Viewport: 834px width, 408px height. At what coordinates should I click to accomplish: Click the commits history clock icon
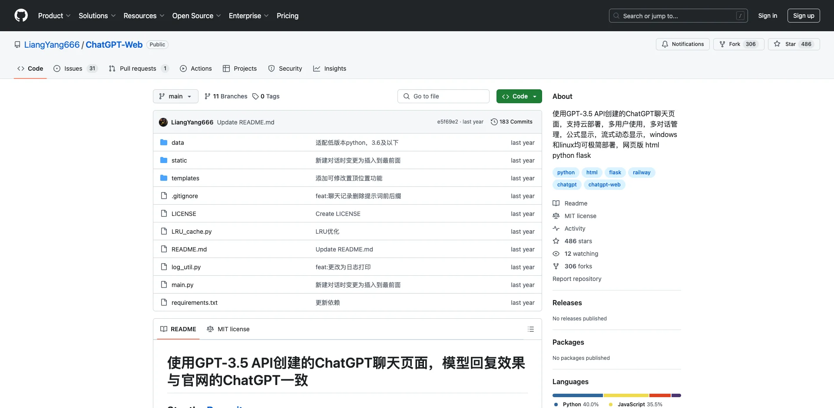(x=494, y=122)
